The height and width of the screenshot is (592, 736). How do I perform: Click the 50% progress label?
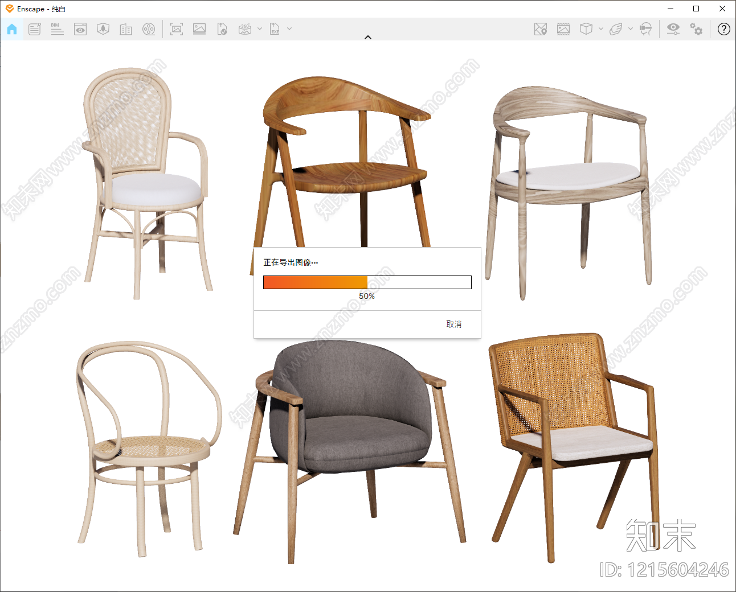click(x=367, y=296)
